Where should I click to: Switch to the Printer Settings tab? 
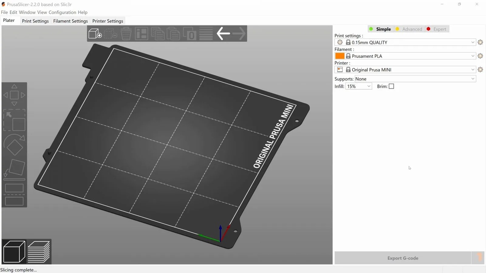[x=108, y=21]
